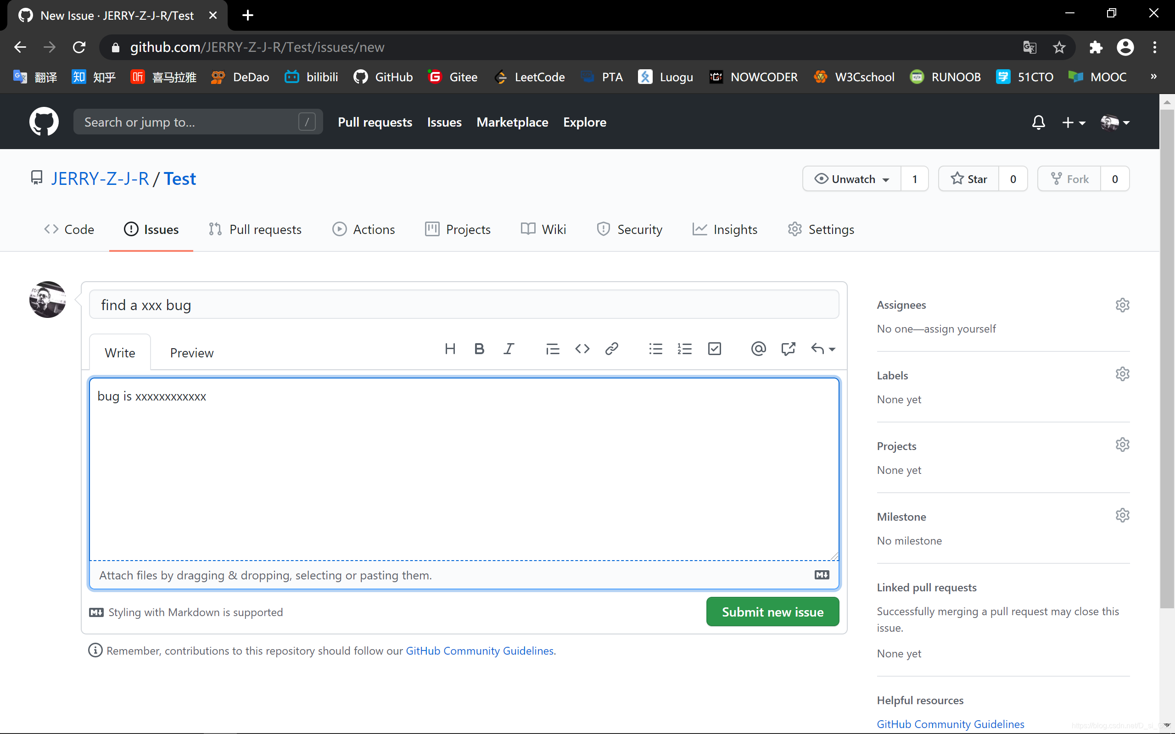Expand the Unwatch dropdown
Viewport: 1175px width, 734px height.
pos(852,179)
